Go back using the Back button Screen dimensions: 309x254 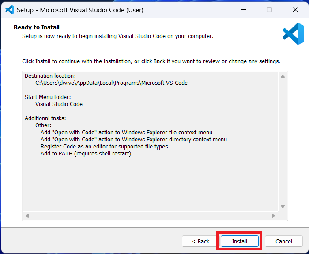(201, 241)
